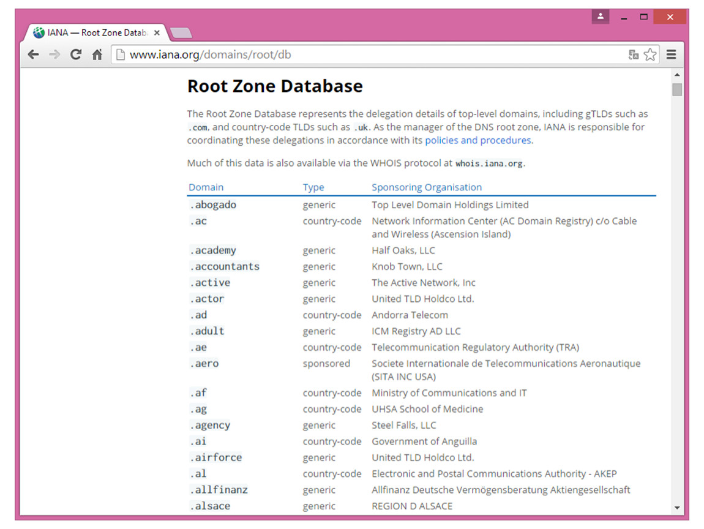Open the .af domain entry

[198, 393]
